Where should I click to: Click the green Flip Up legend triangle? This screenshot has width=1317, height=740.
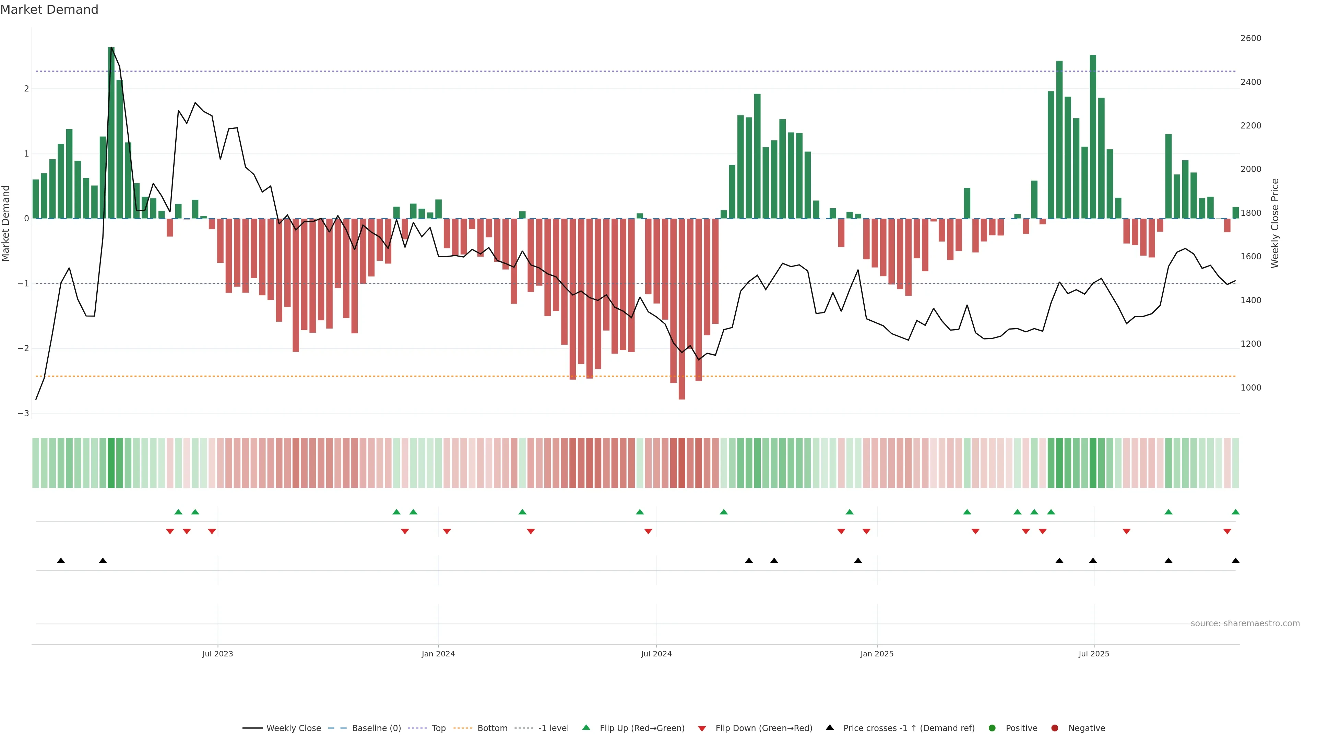click(x=586, y=728)
